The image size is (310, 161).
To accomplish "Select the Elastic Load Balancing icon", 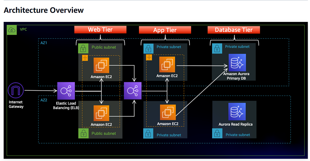I will [x=66, y=91].
